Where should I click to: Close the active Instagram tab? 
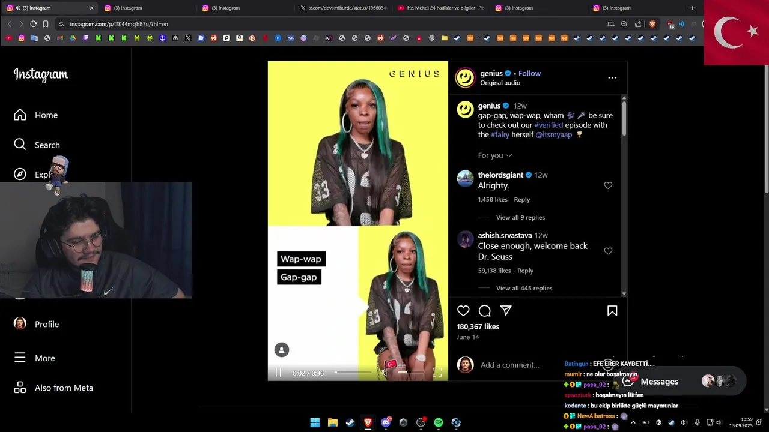91,8
